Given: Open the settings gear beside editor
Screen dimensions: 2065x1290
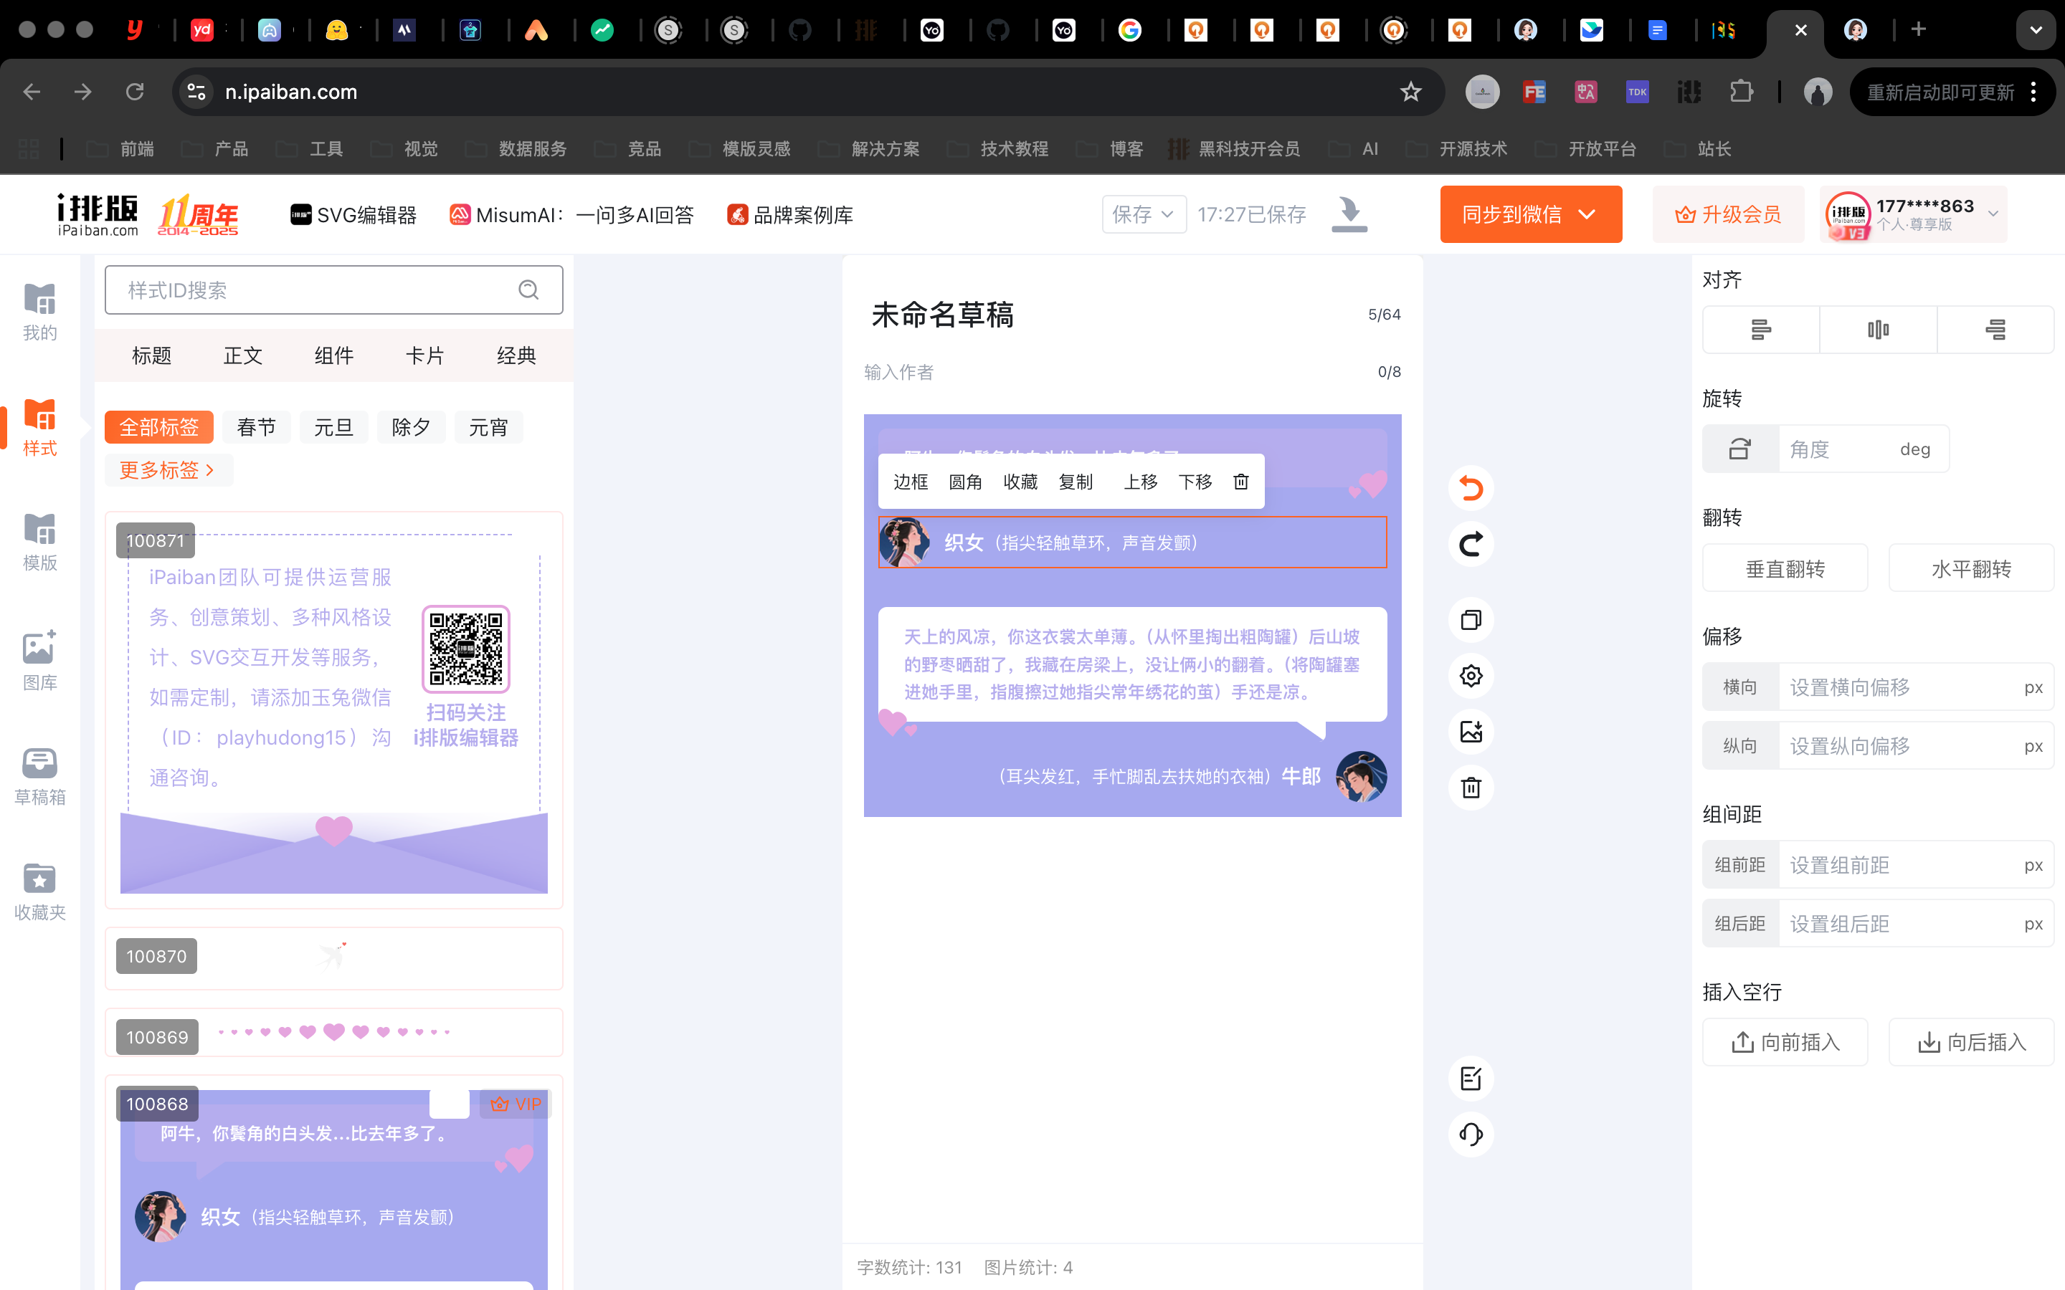Looking at the screenshot, I should click(x=1471, y=676).
